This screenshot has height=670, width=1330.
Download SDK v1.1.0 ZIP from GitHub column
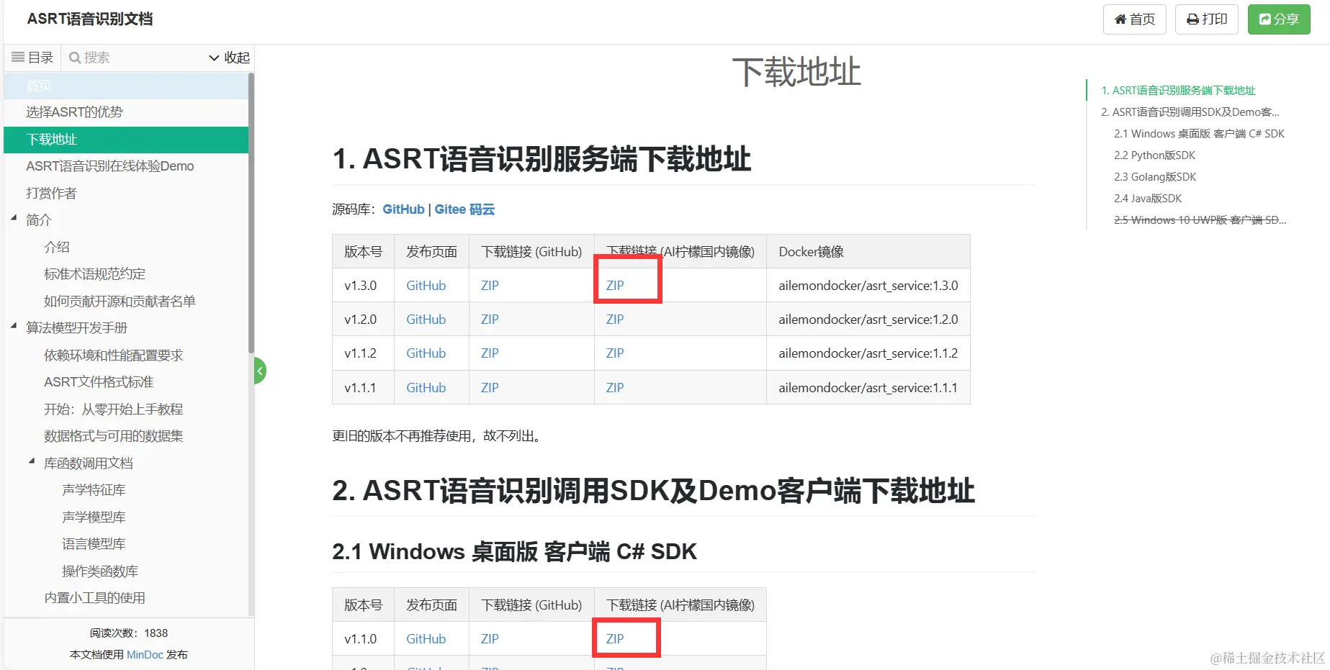pos(490,639)
